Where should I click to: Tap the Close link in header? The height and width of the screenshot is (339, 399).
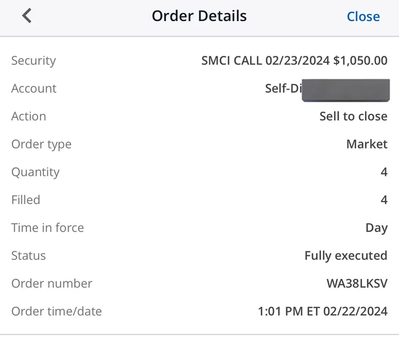363,16
